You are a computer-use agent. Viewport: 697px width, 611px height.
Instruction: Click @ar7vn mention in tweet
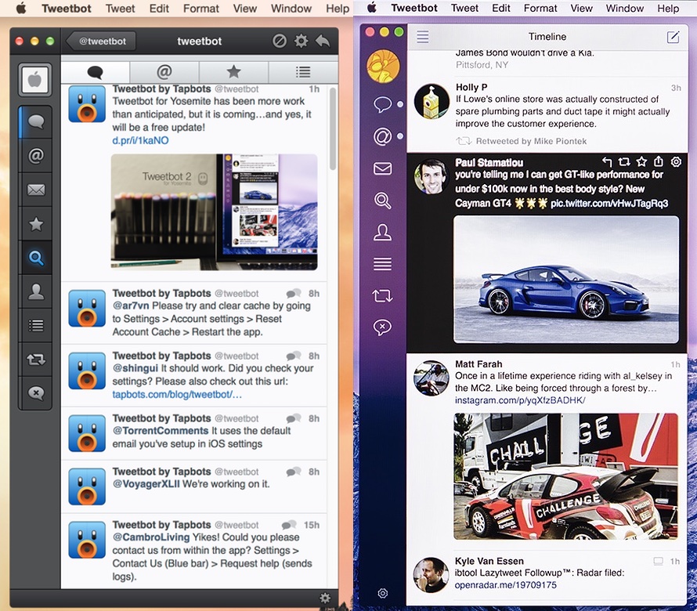[131, 306]
